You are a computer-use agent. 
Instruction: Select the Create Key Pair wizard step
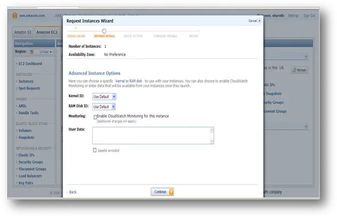[x=133, y=36]
